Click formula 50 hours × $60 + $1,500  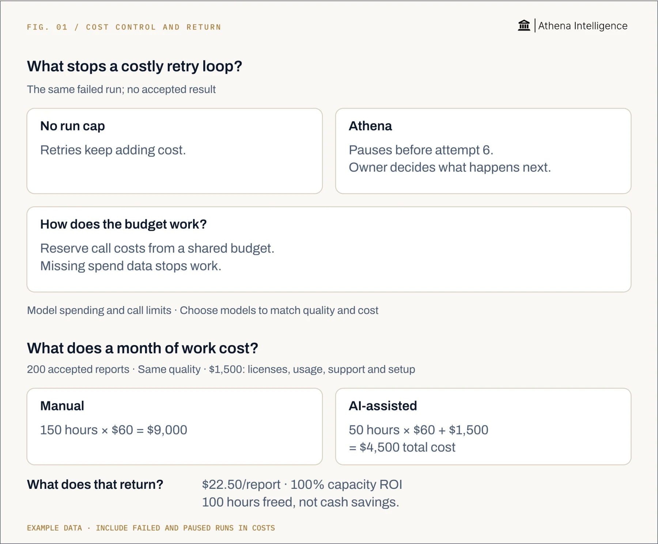[419, 430]
